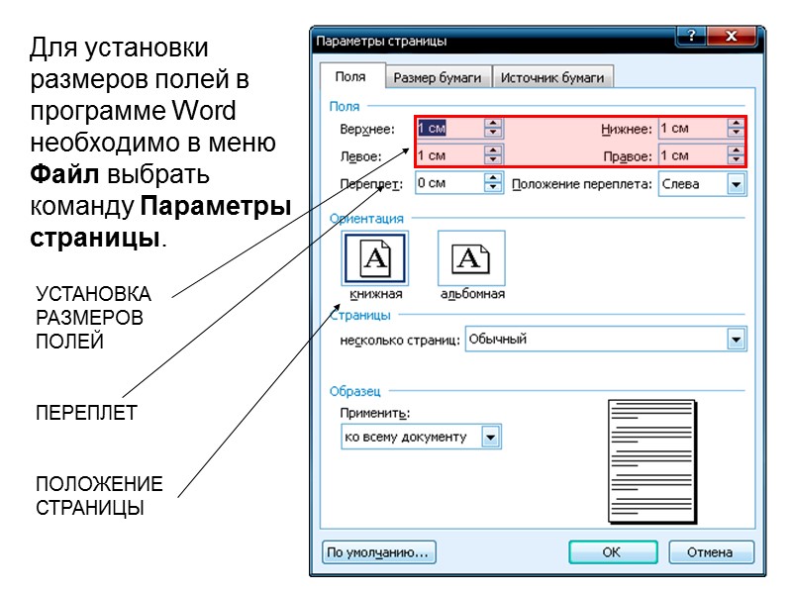792x594 pixels.
Task: Select the альбомная (landscape) orientation icon
Action: (x=471, y=258)
